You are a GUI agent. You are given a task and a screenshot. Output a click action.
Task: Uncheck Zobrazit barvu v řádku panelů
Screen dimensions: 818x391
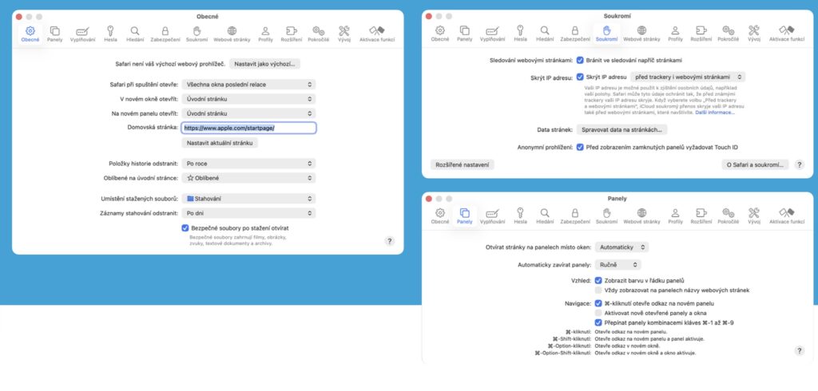598,281
